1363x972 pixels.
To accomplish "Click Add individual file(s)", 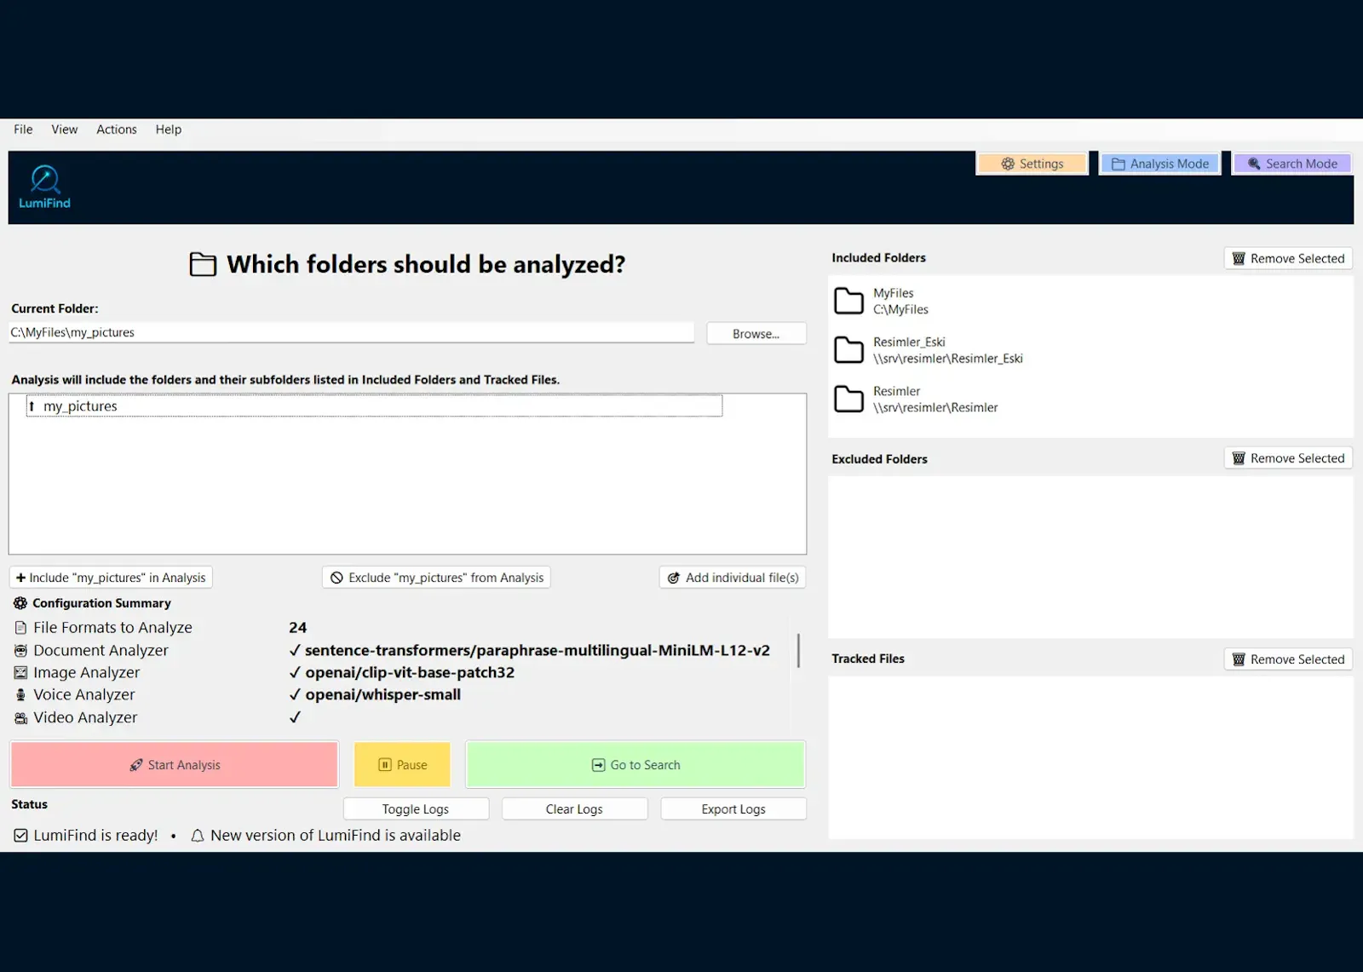I will pyautogui.click(x=733, y=578).
